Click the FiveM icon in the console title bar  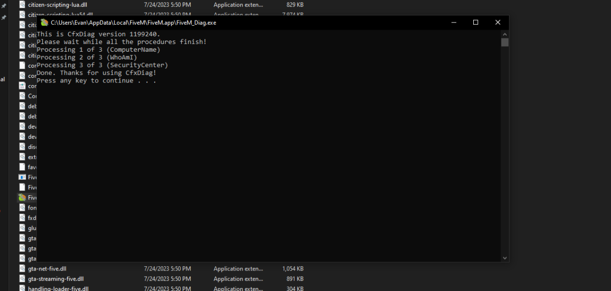(45, 23)
